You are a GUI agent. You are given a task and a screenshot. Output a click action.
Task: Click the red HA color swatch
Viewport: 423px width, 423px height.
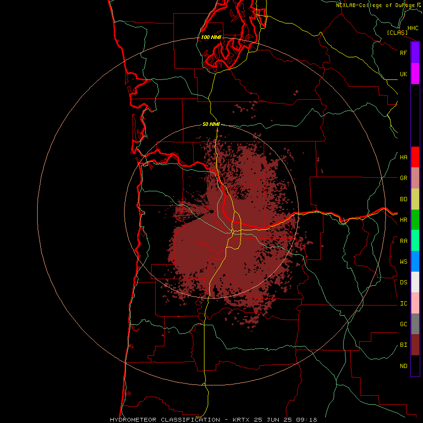tap(415, 157)
